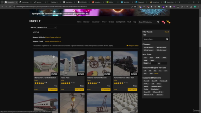Bookmark this page with the star icon
201x113 pixels.
(135, 7)
